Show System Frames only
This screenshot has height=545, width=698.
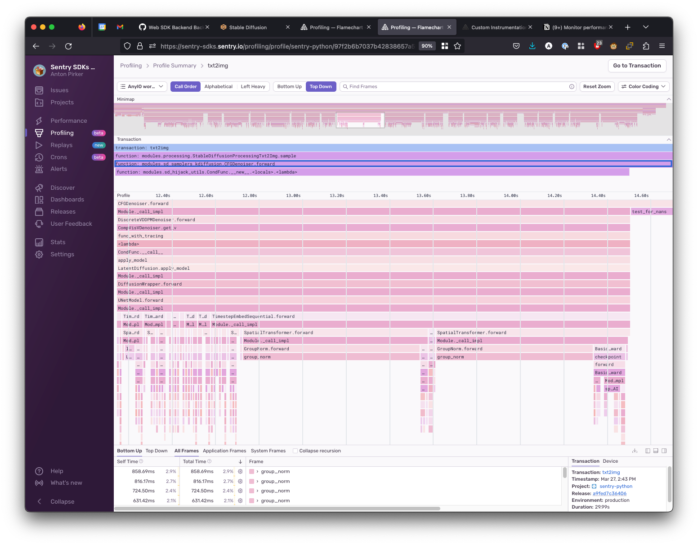(x=268, y=451)
